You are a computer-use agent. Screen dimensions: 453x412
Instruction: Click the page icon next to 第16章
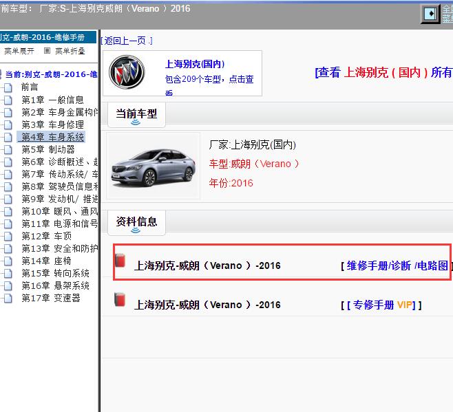point(8,286)
